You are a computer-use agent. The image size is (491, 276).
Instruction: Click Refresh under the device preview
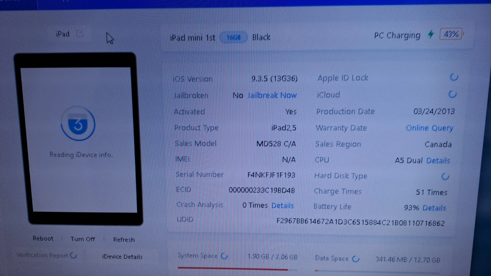(124, 240)
